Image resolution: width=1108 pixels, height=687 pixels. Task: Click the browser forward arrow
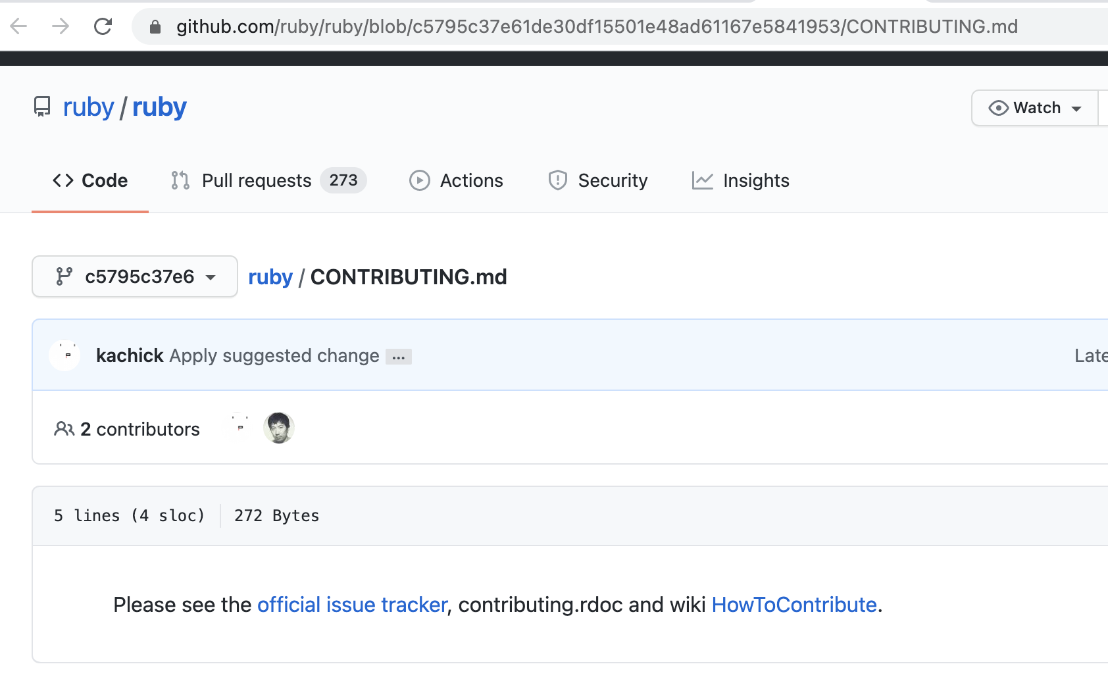[x=61, y=26]
